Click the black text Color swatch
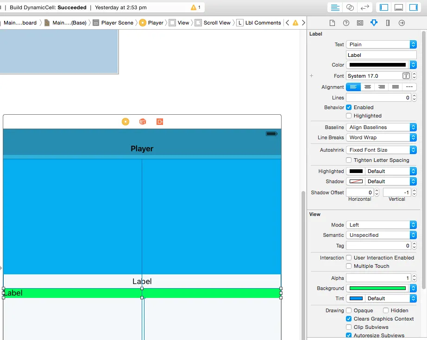Image resolution: width=427 pixels, height=340 pixels. coord(377,65)
